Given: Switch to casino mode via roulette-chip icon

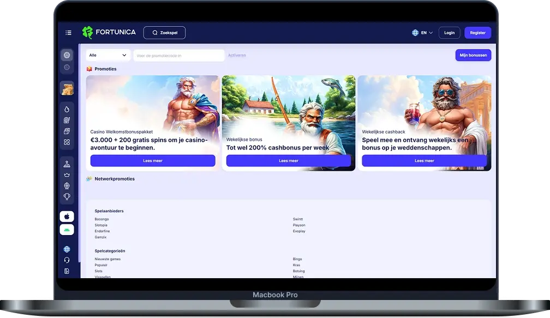Looking at the screenshot, I should coord(67,55).
